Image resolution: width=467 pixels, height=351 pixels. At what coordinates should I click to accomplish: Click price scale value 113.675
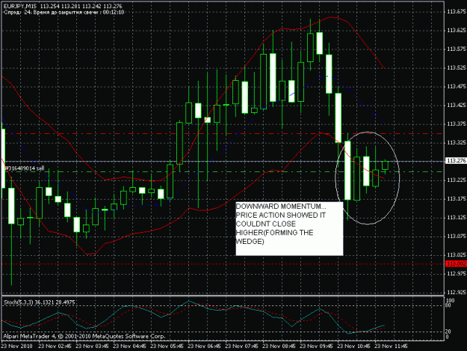pos(456,12)
